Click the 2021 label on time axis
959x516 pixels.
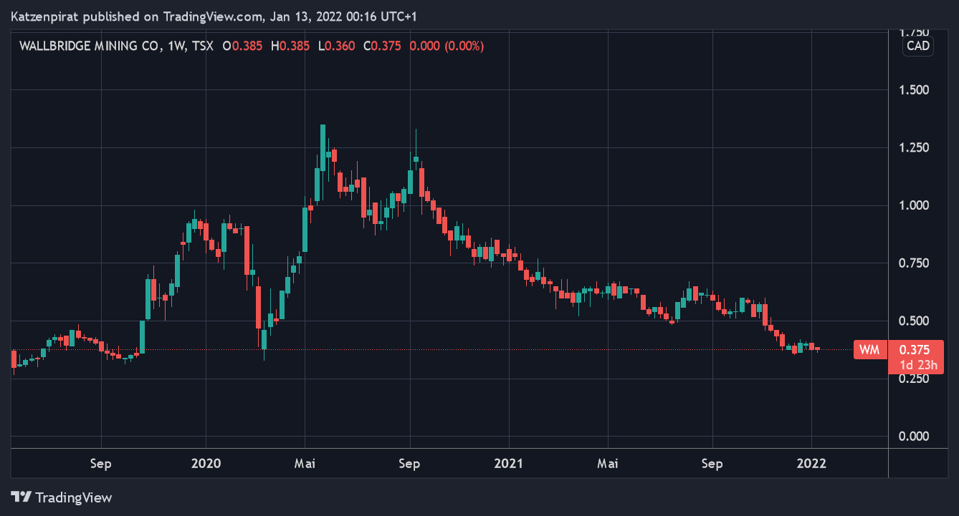pyautogui.click(x=509, y=463)
